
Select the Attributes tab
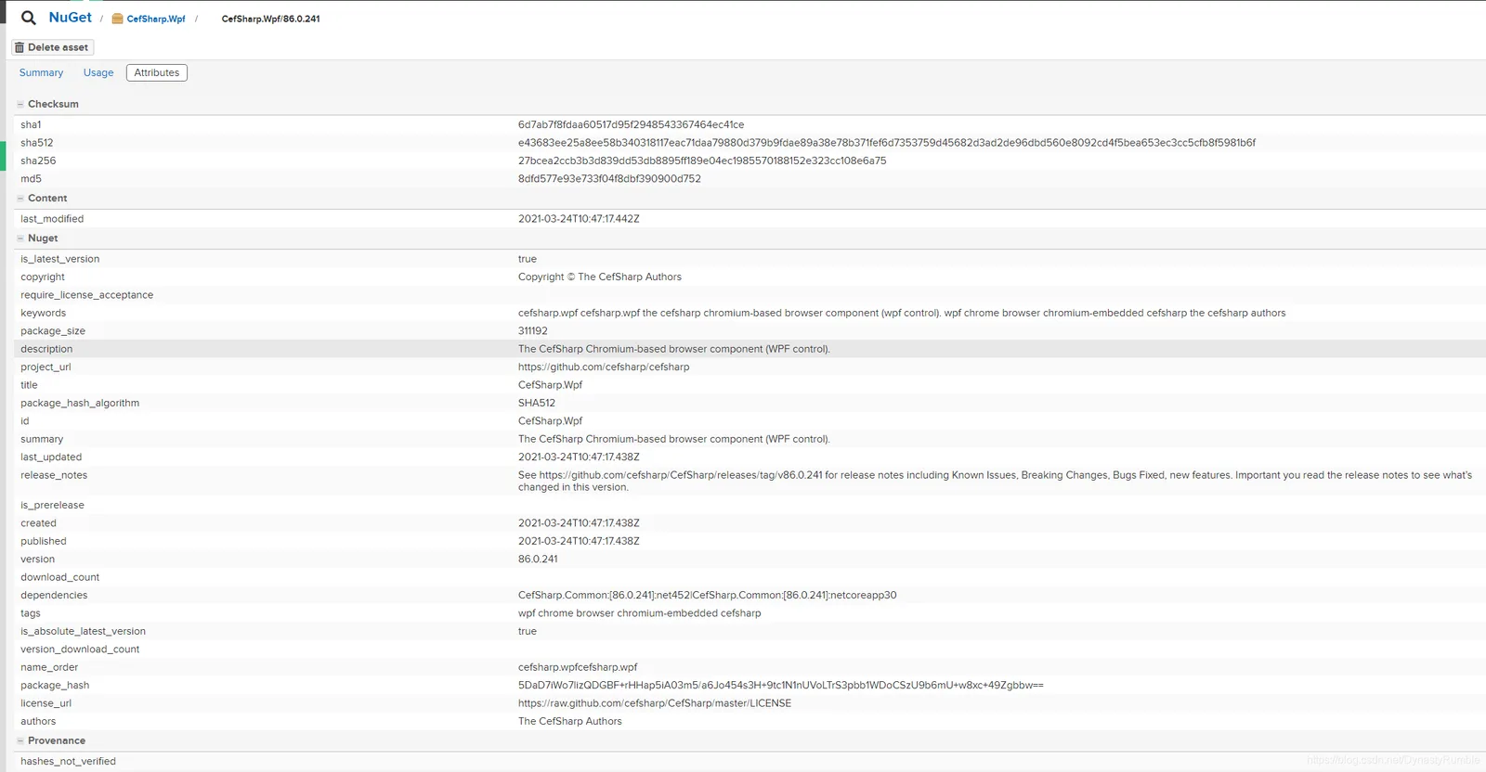[157, 72]
